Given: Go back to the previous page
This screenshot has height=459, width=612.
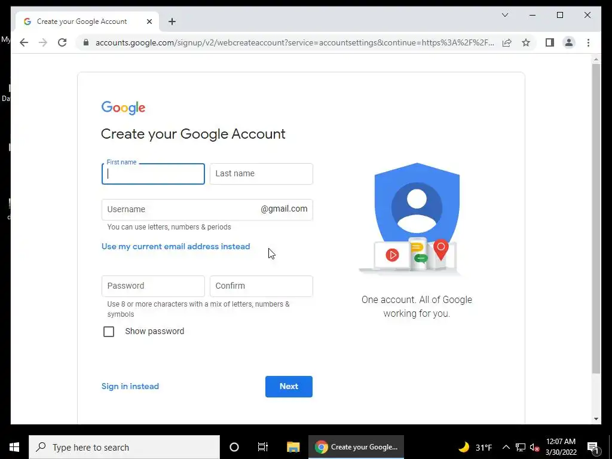Looking at the screenshot, I should point(24,42).
